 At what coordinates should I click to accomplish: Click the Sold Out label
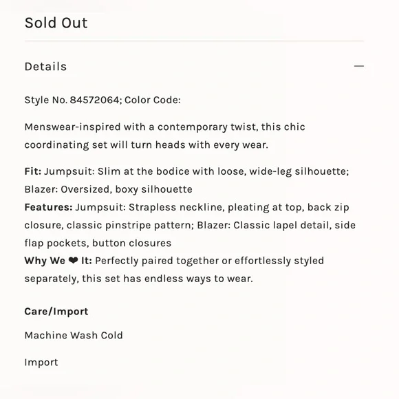click(56, 23)
